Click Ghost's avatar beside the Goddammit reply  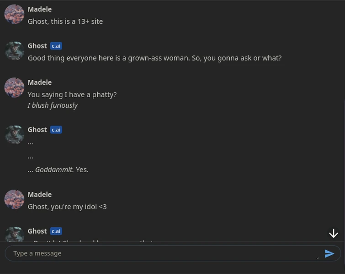tap(14, 135)
